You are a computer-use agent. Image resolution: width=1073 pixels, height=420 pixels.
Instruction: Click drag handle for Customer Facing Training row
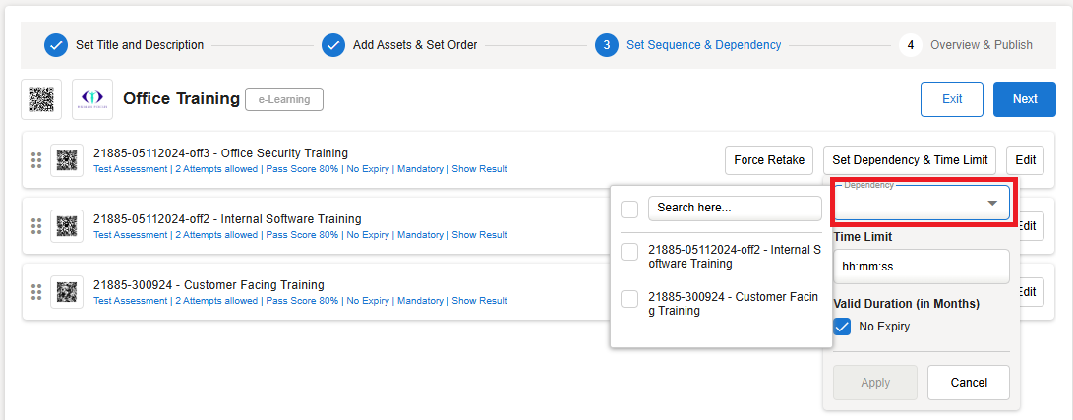point(36,292)
